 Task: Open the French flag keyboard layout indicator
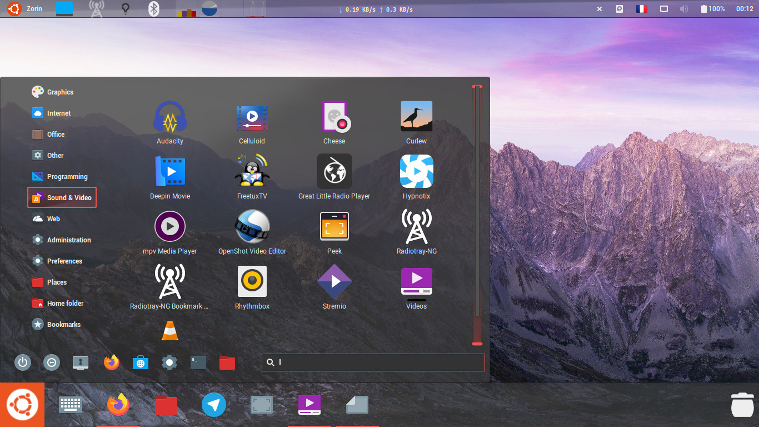pyautogui.click(x=642, y=9)
